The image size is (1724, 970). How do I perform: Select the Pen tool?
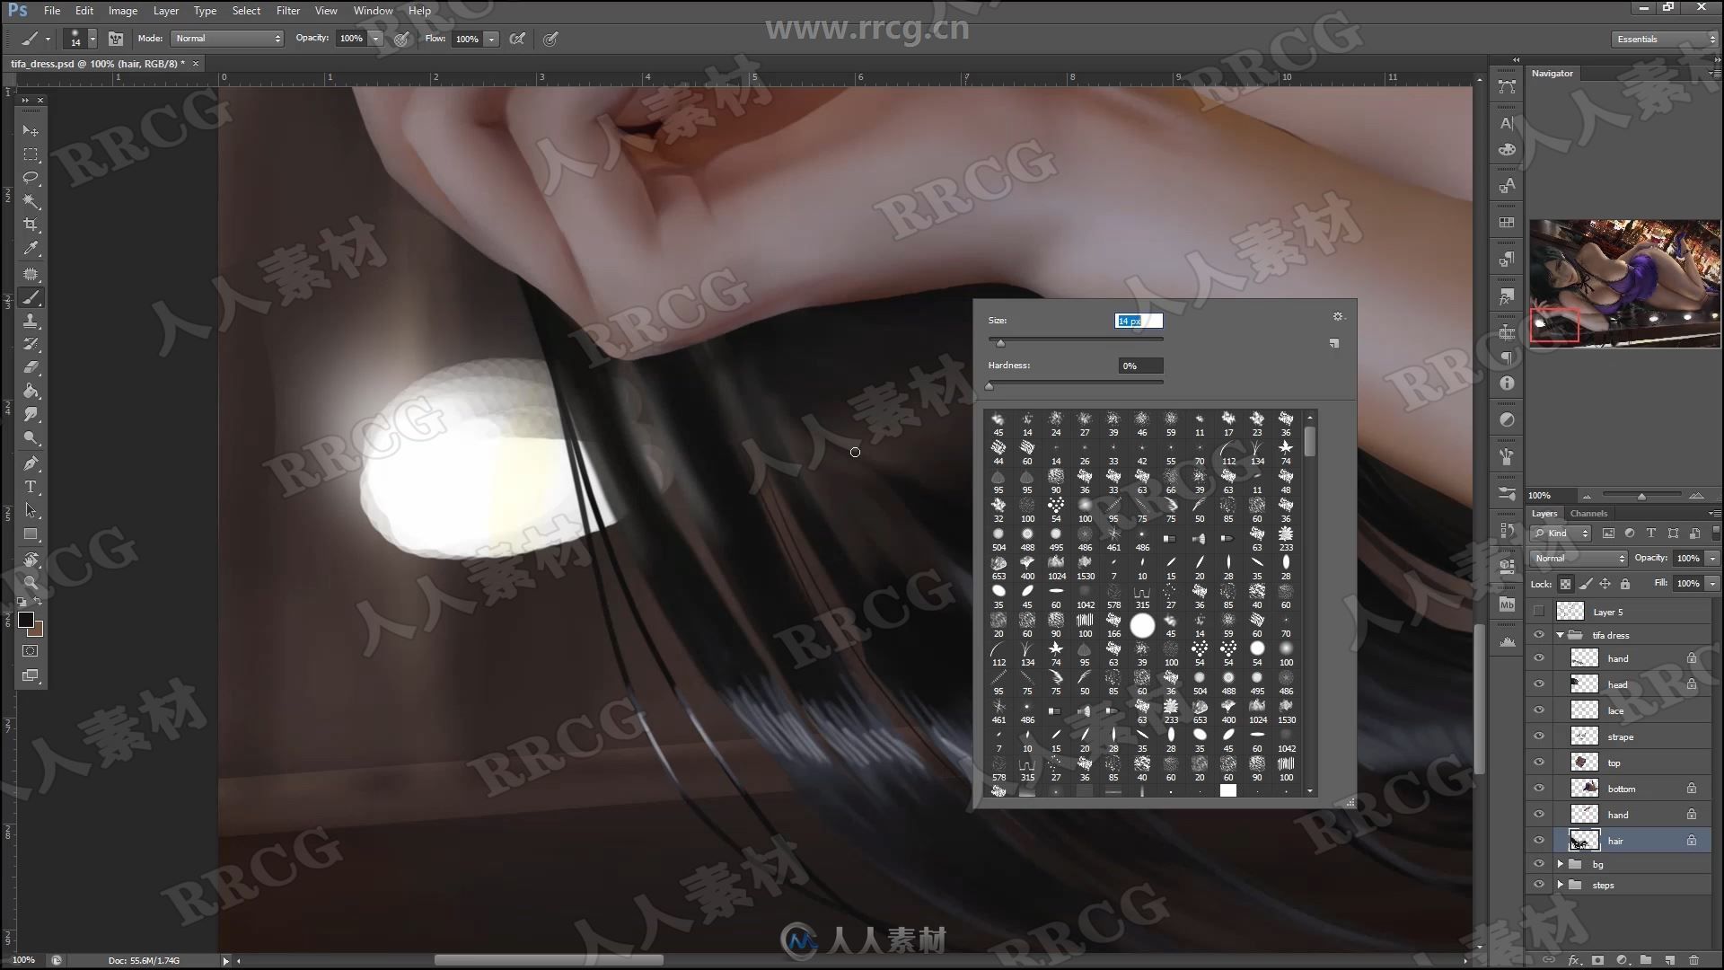coord(31,463)
